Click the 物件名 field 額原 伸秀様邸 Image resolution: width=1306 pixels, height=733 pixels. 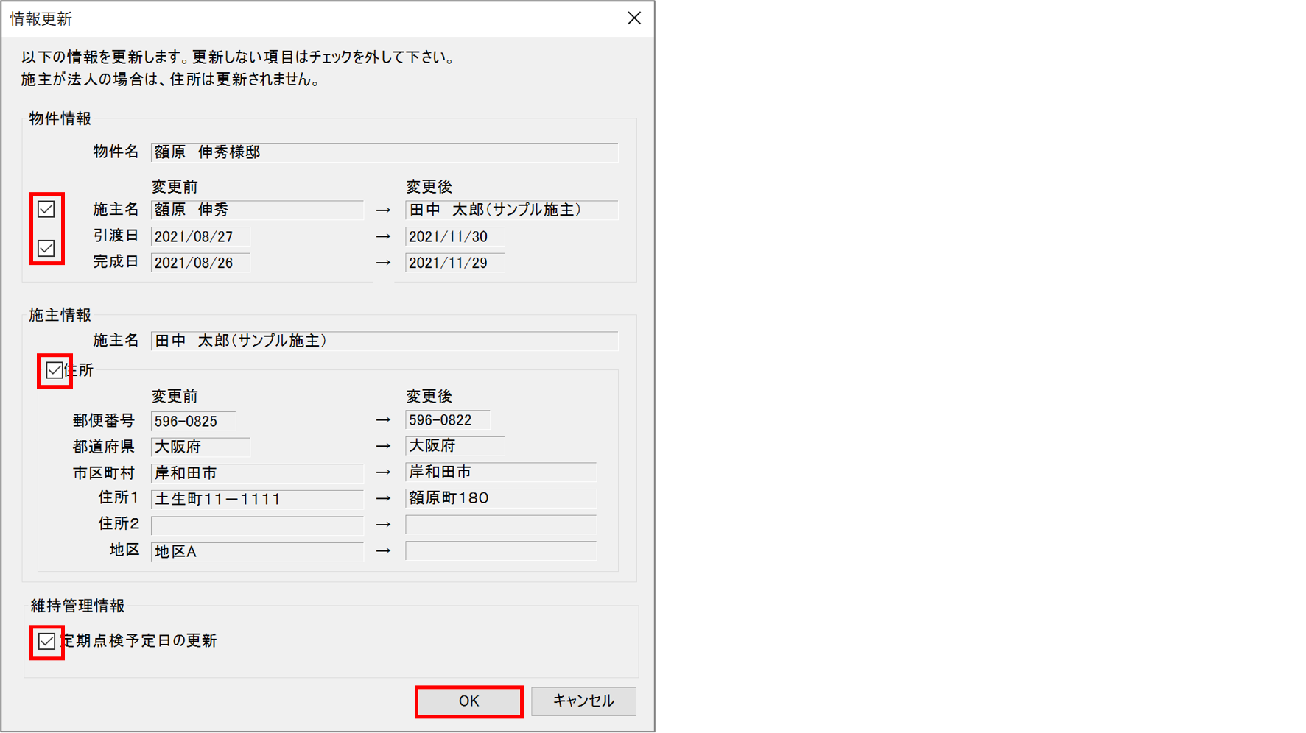384,152
